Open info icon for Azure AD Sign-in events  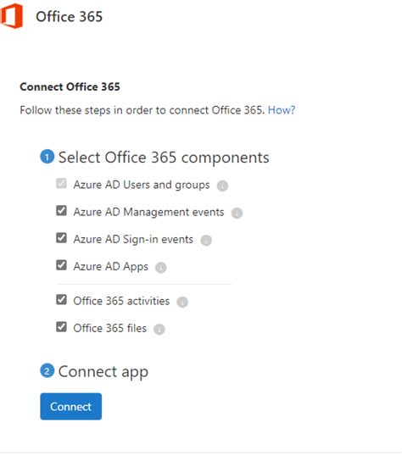(x=206, y=240)
